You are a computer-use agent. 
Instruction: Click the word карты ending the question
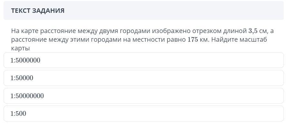tap(20, 49)
